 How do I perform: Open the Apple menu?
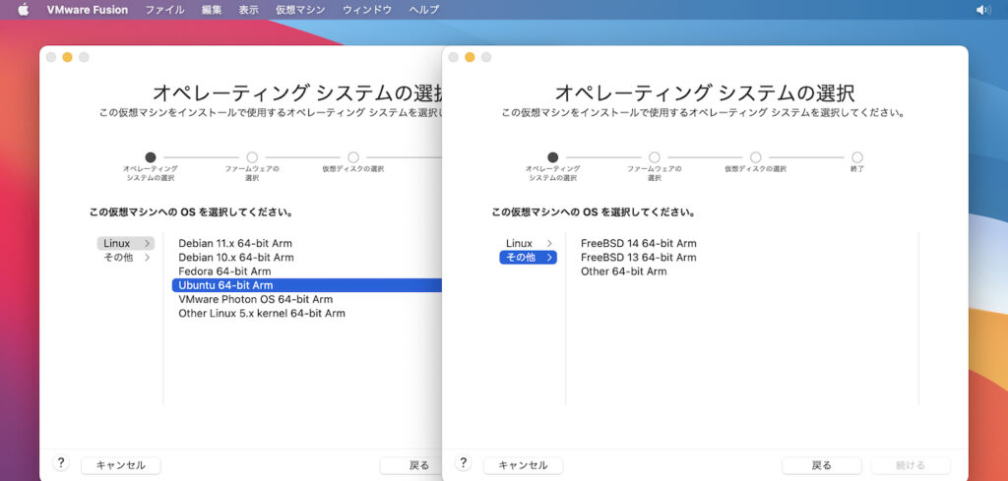pyautogui.click(x=24, y=10)
